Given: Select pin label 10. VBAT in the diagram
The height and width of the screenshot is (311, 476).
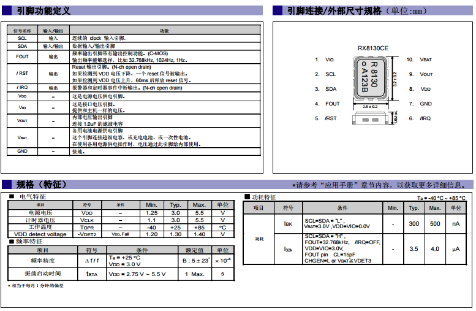Looking at the screenshot, I should click(419, 60).
